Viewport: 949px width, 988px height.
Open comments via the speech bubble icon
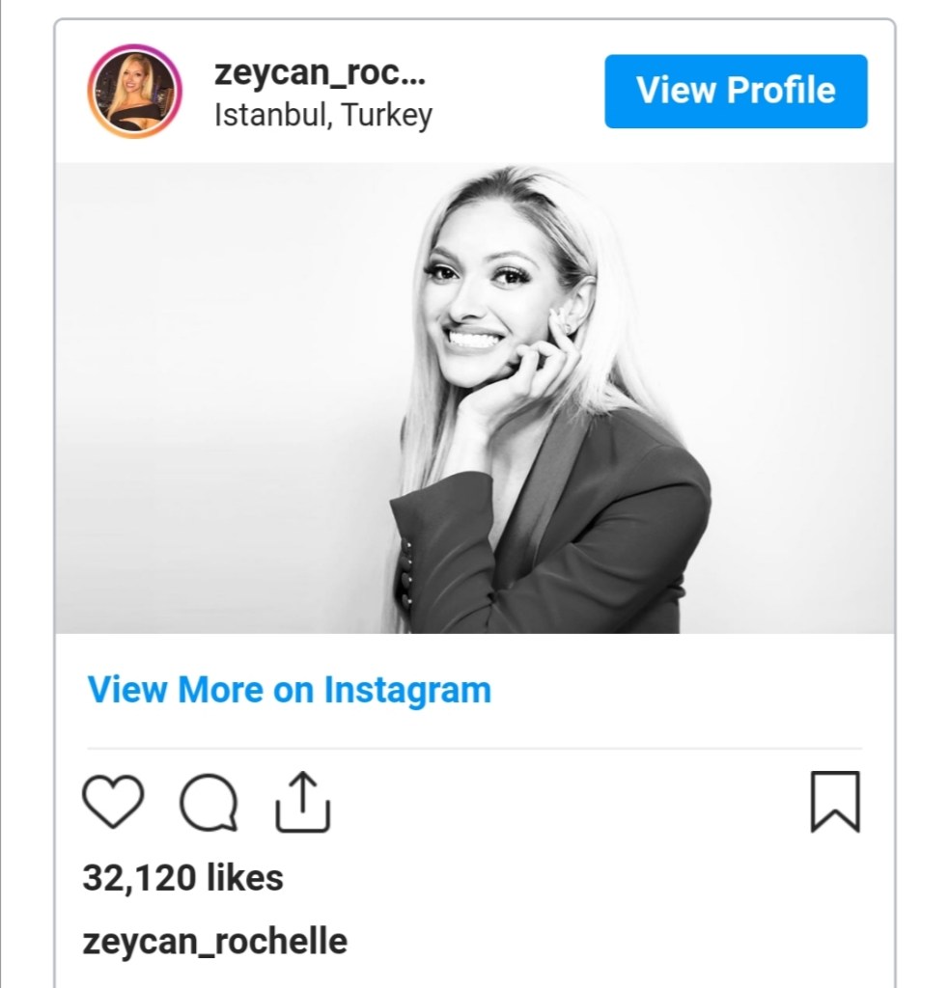(209, 802)
